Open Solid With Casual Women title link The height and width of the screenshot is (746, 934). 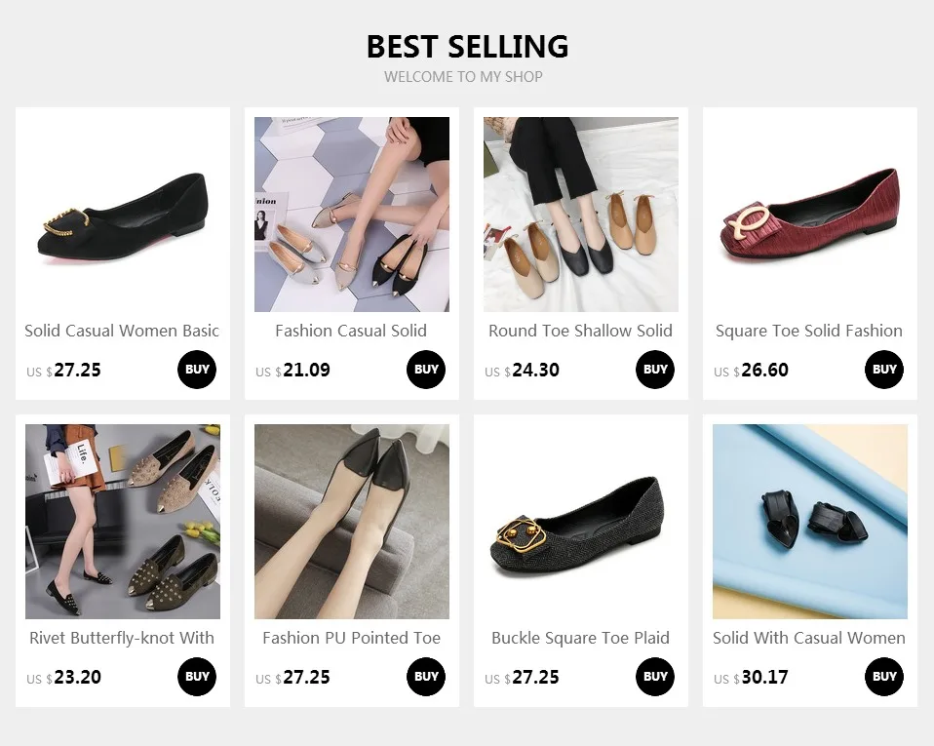[x=809, y=638]
